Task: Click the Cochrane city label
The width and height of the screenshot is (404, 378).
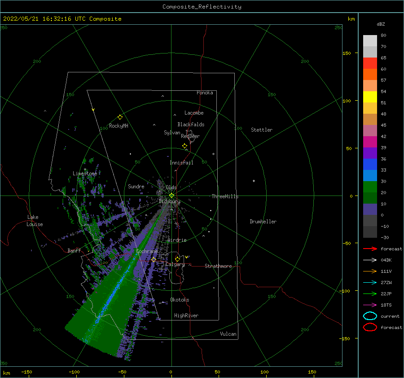Action: (147, 251)
